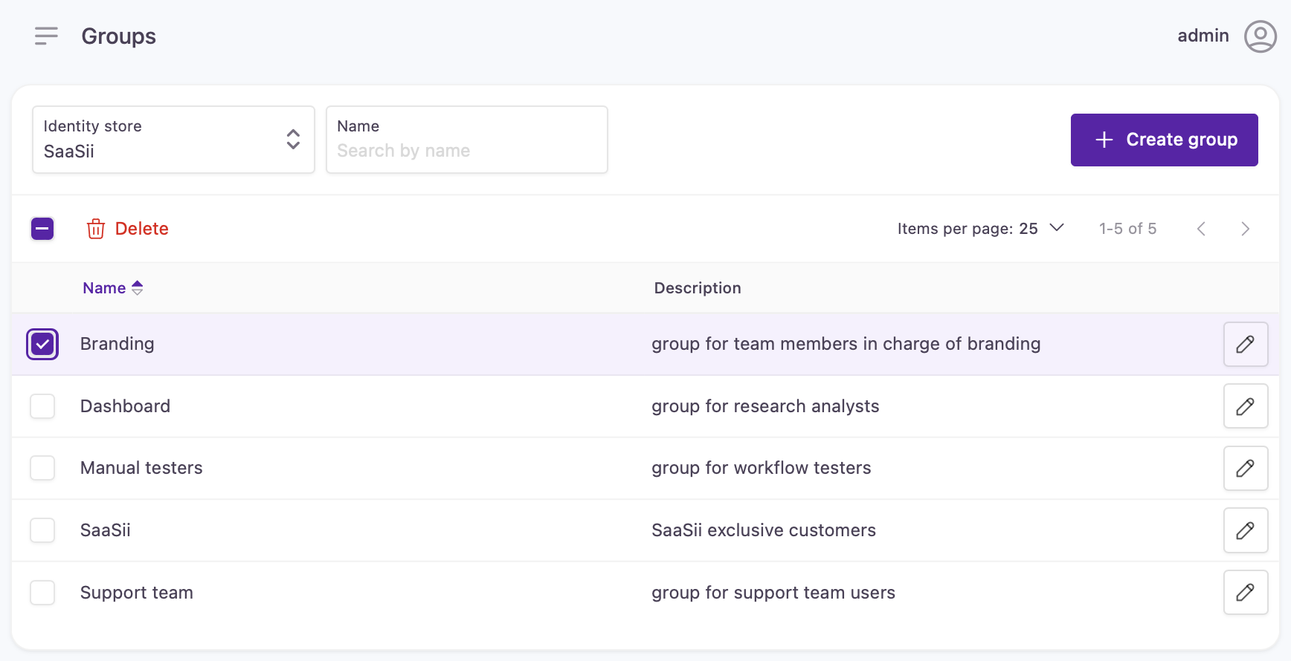
Task: Open the hamburger navigation menu
Action: click(x=46, y=36)
